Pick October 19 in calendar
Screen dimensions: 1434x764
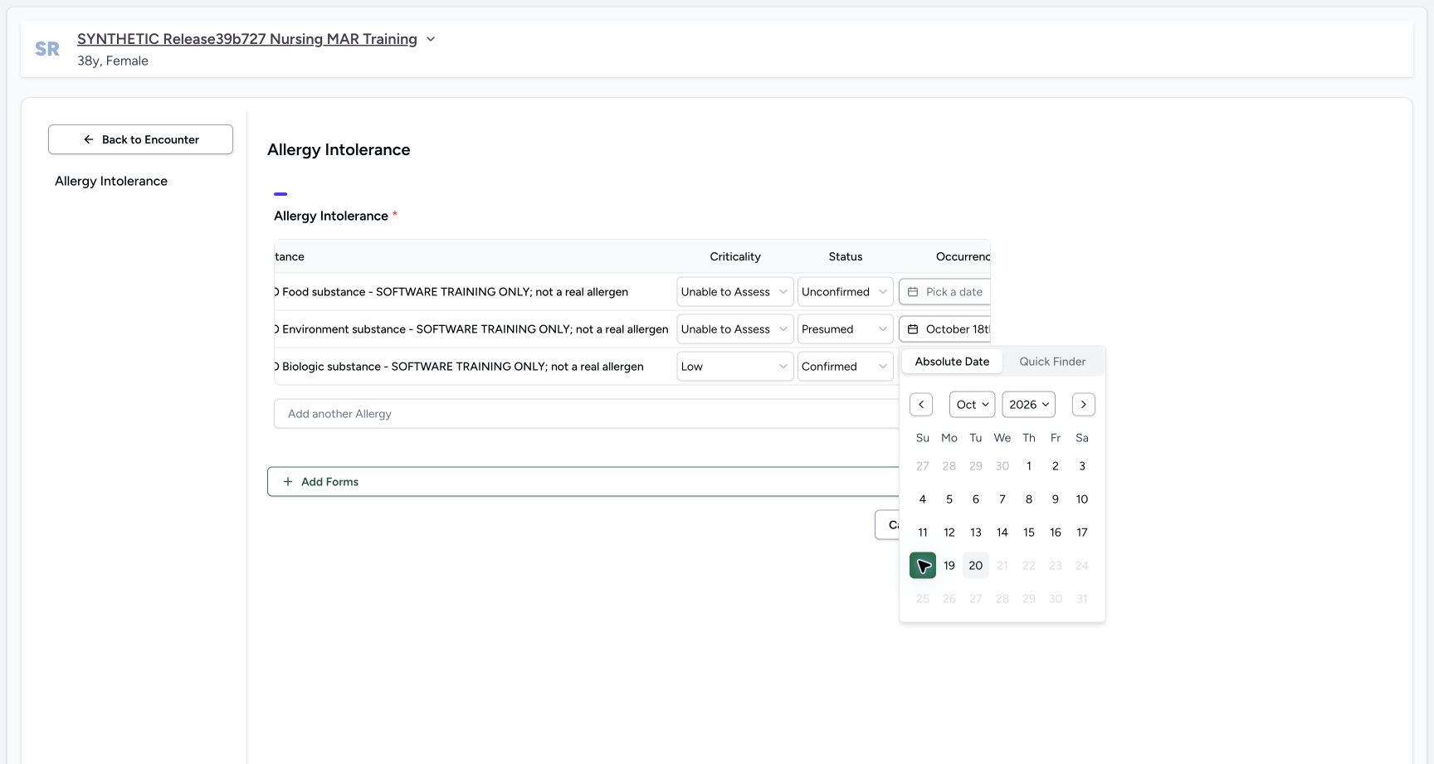click(x=949, y=566)
